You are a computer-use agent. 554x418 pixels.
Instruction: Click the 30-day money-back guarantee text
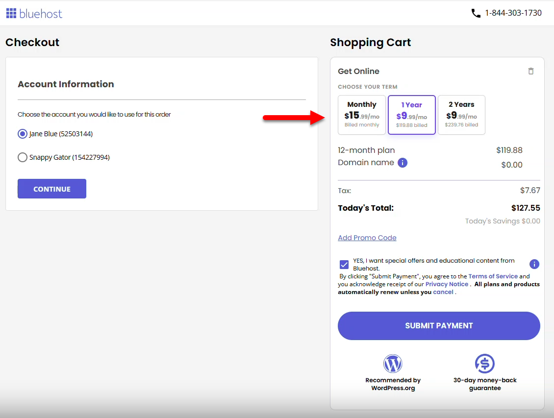tap(485, 384)
